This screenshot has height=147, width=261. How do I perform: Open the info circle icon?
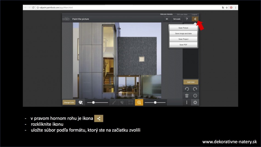195,96
